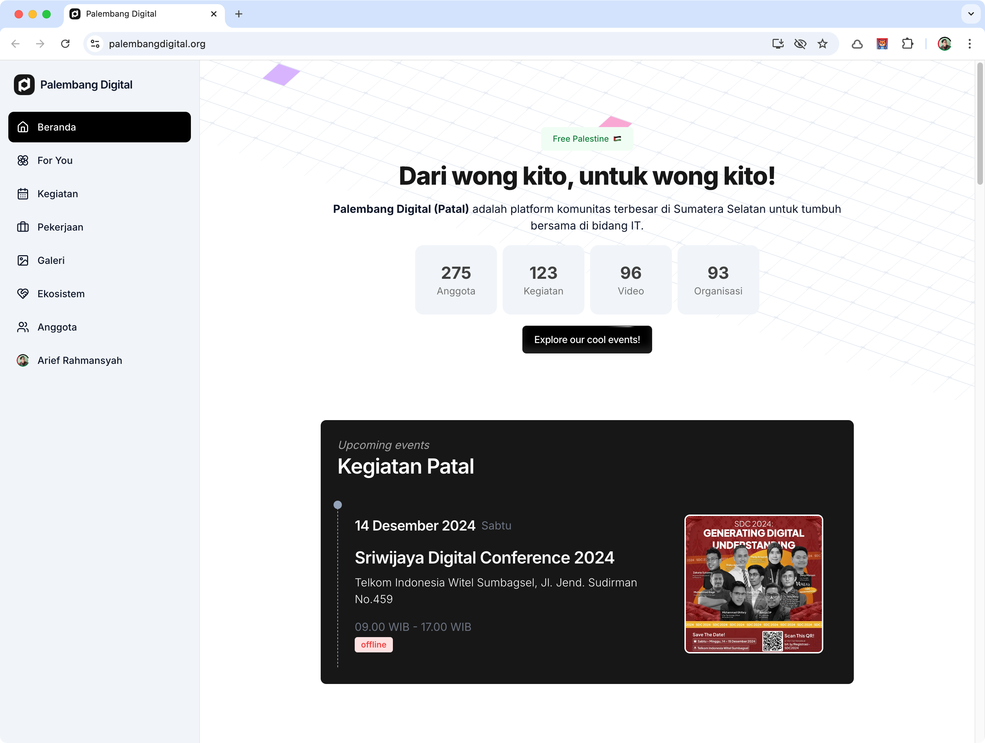
Task: Click the Anggota people icon
Action: pos(23,327)
